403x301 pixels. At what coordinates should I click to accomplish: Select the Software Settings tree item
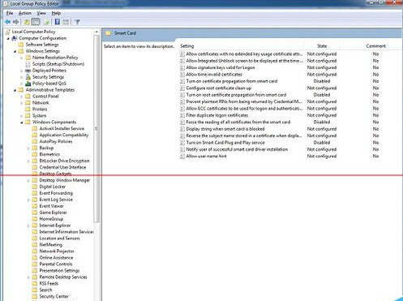click(x=42, y=45)
